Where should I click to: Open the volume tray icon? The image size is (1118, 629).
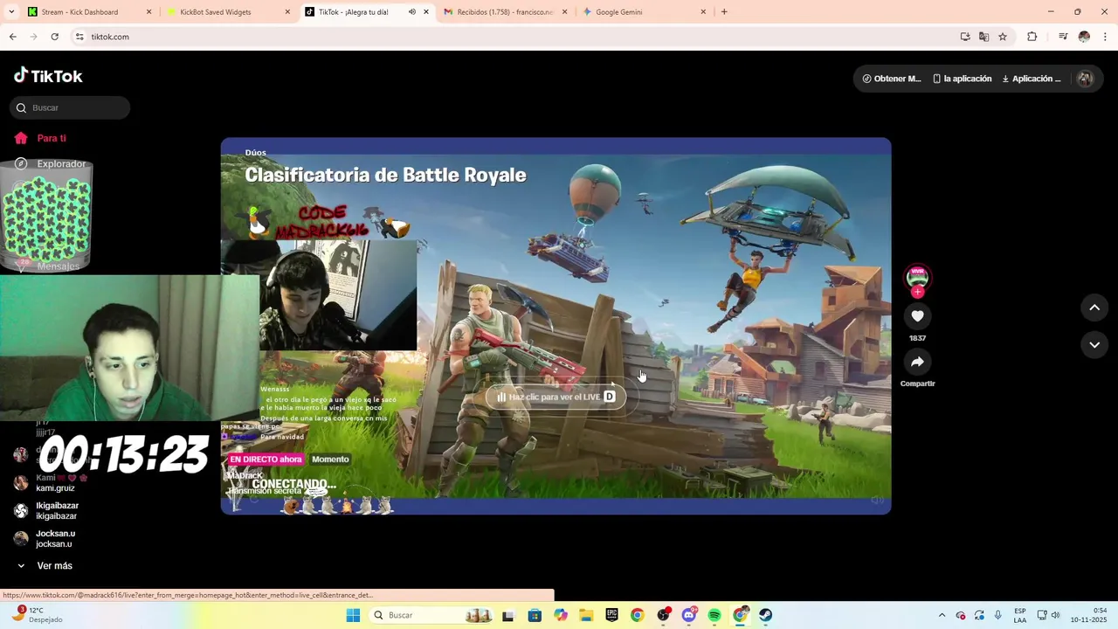click(1055, 615)
